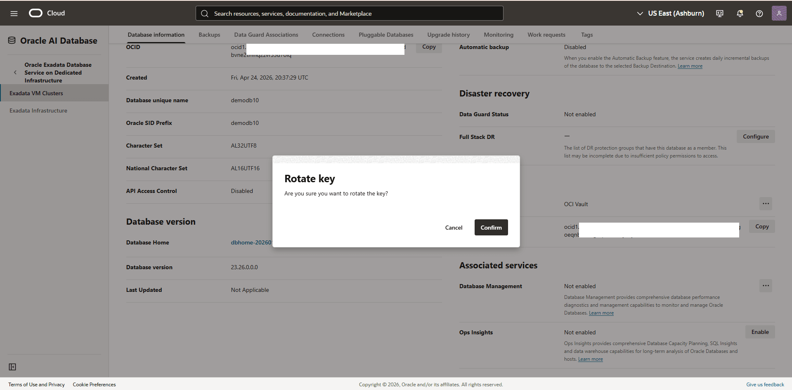792x390 pixels.
Task: Click the database version 23.26.0.0.0
Action: click(244, 267)
